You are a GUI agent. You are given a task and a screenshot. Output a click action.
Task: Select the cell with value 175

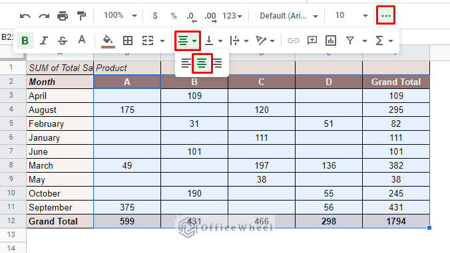127,110
